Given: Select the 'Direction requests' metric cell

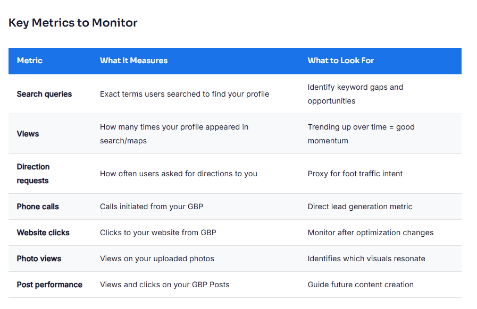Looking at the screenshot, I should [33, 174].
